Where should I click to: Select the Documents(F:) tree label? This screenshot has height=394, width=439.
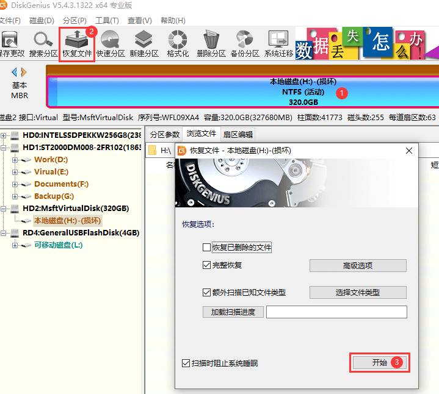point(61,184)
